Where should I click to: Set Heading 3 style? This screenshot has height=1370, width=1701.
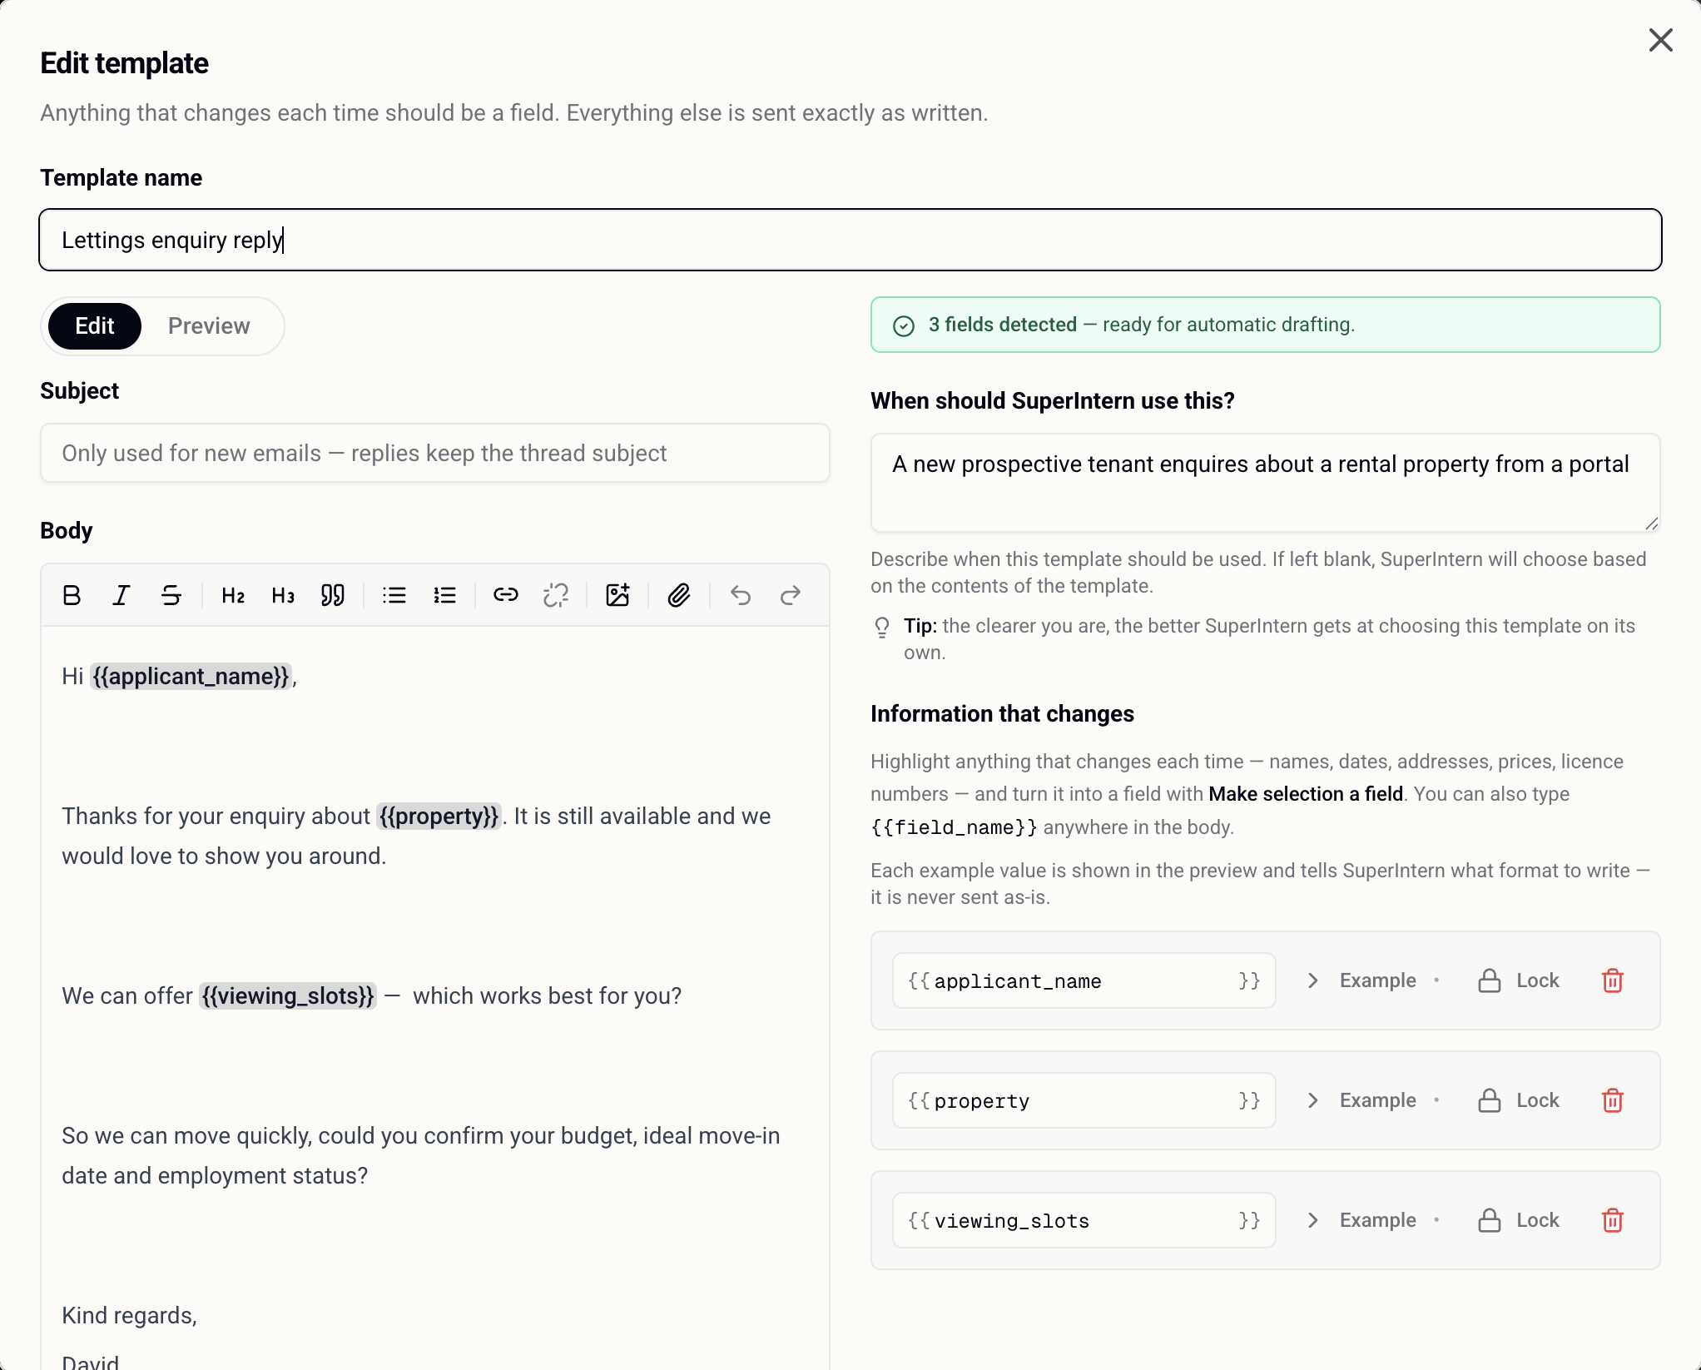click(x=283, y=595)
